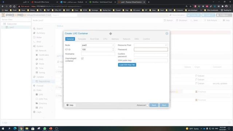Click the CT ID field showing 100

pos(96,49)
